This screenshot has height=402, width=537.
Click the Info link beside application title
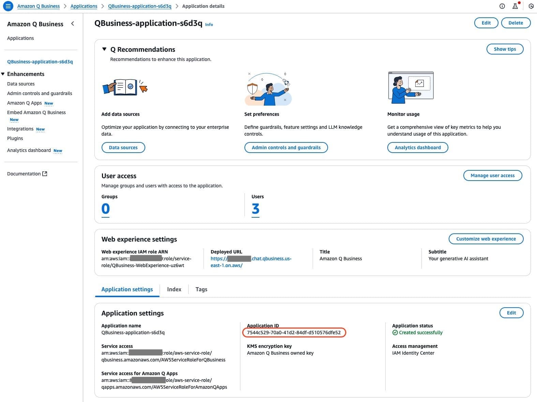pos(209,25)
